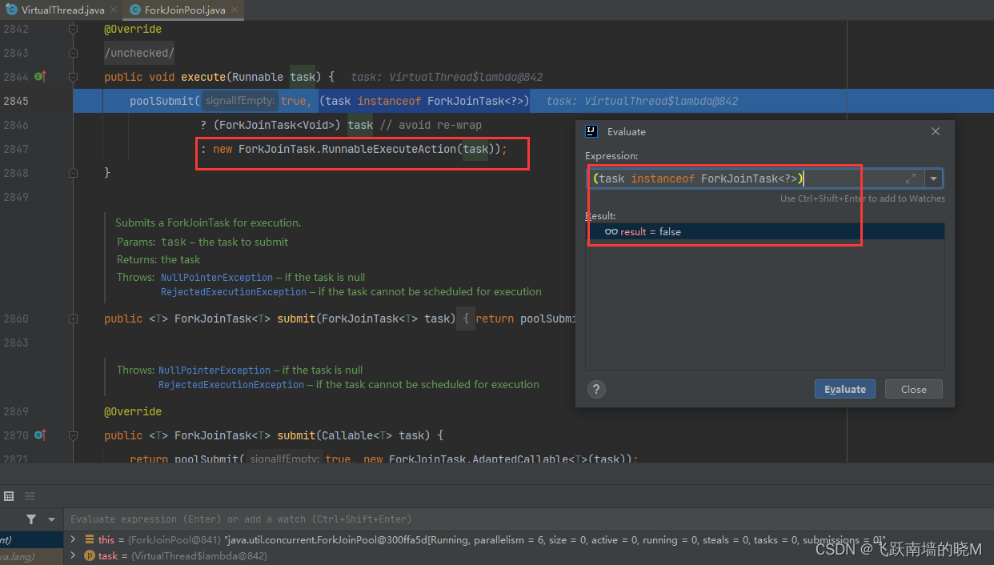The width and height of the screenshot is (994, 565).
Task: Click the Close button in the Evaluate dialog
Action: 913,389
